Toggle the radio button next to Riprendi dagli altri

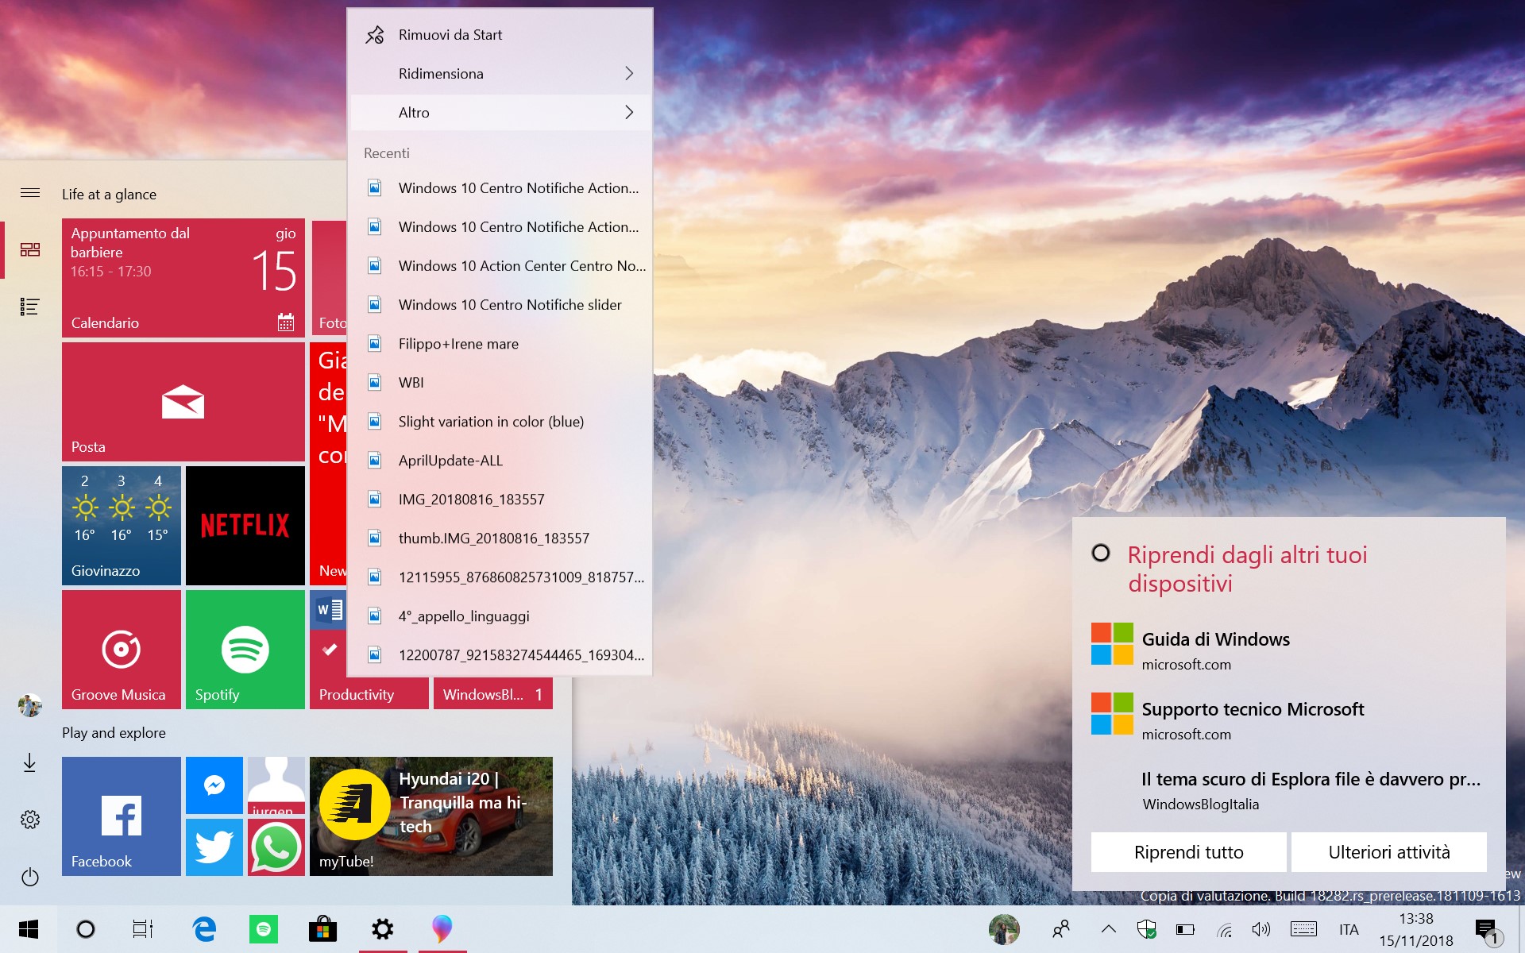1099,551
